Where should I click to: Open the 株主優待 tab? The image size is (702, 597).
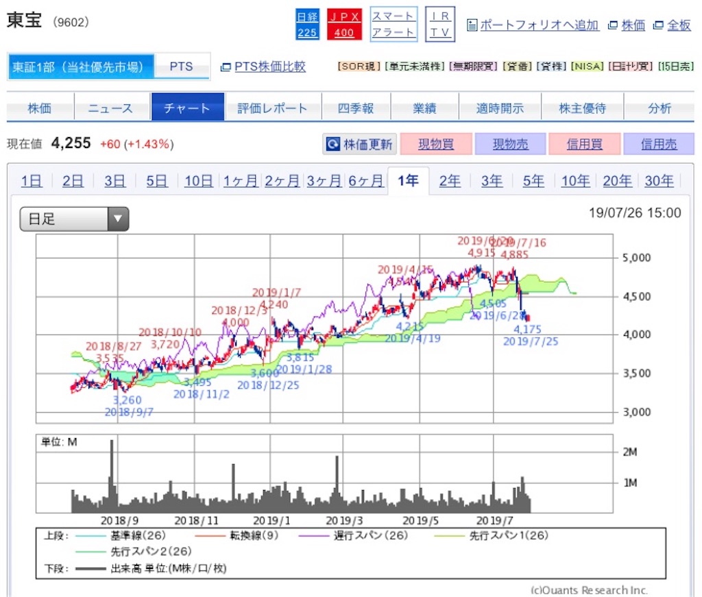tap(583, 107)
